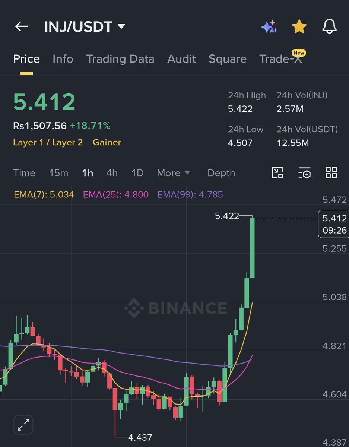
Task: Tap the EMA(7): 5.034 indicator label
Action: point(44,194)
